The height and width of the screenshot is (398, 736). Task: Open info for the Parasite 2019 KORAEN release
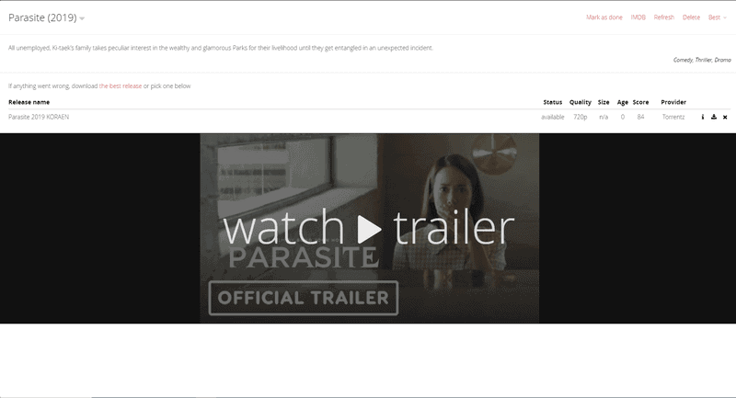coord(704,118)
